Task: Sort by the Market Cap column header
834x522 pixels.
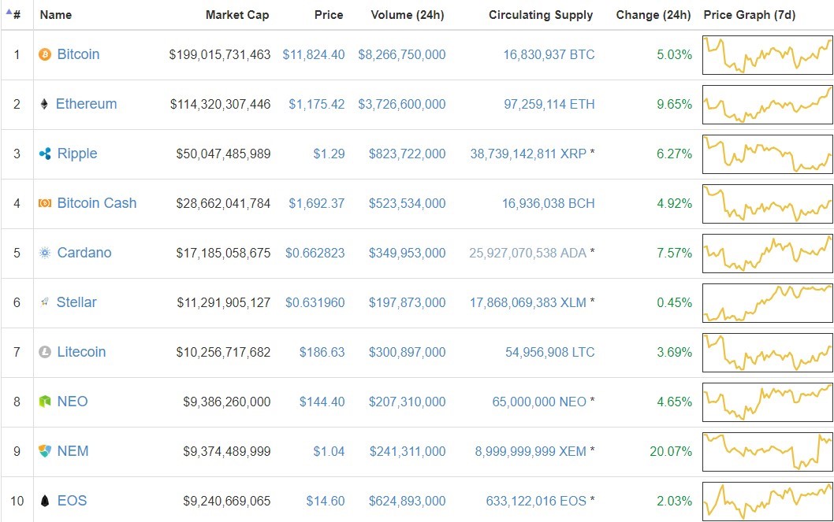Action: pyautogui.click(x=237, y=15)
